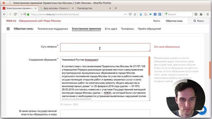
Task: Open a new tab with the plus button
Action: (116, 8)
